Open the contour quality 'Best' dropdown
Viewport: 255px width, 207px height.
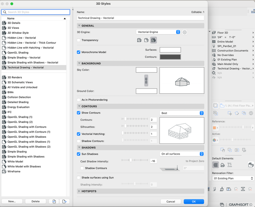click(182, 113)
